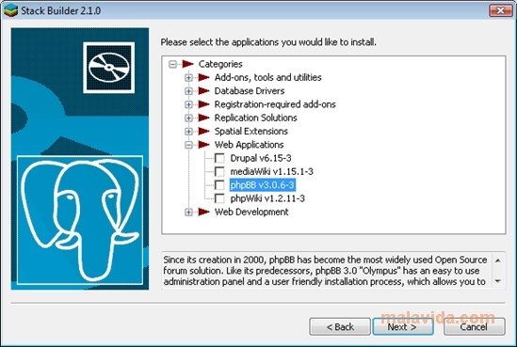The width and height of the screenshot is (517, 347).
Task: Collapse the Web Applications node
Action: (x=188, y=145)
